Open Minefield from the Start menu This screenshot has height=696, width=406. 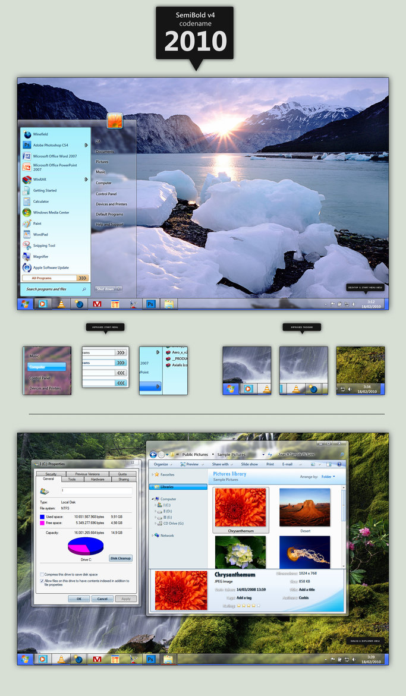point(40,134)
